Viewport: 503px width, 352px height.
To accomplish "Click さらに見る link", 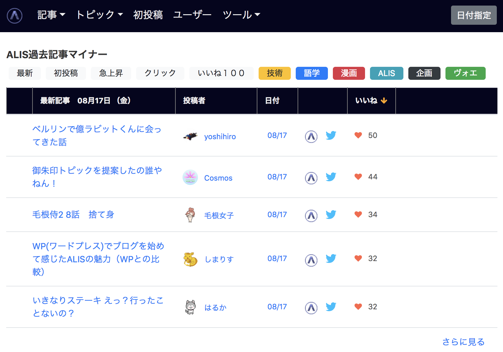I will tap(463, 342).
